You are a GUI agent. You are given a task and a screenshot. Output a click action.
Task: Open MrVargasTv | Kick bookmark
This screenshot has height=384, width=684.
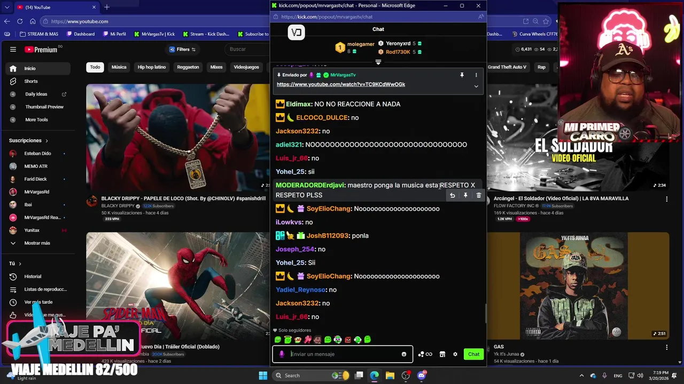(154, 34)
